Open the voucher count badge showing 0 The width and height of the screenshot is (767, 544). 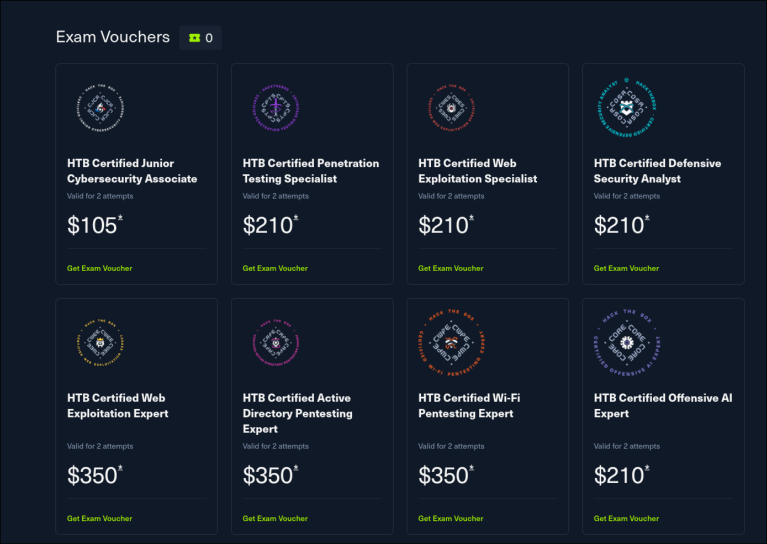pos(200,38)
